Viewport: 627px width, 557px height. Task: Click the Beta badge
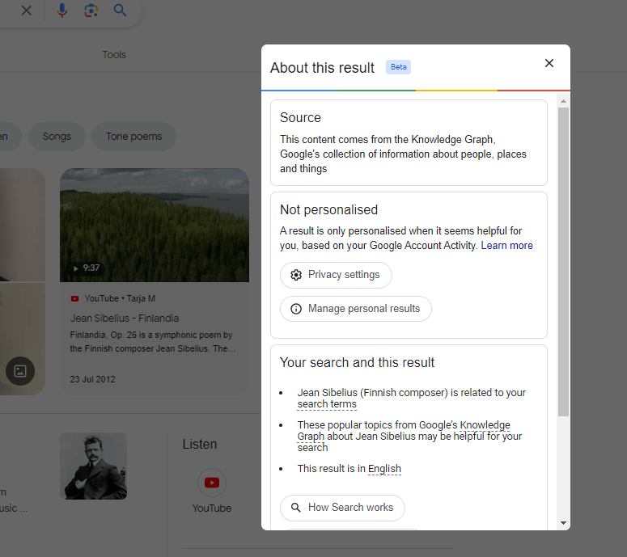(x=398, y=67)
